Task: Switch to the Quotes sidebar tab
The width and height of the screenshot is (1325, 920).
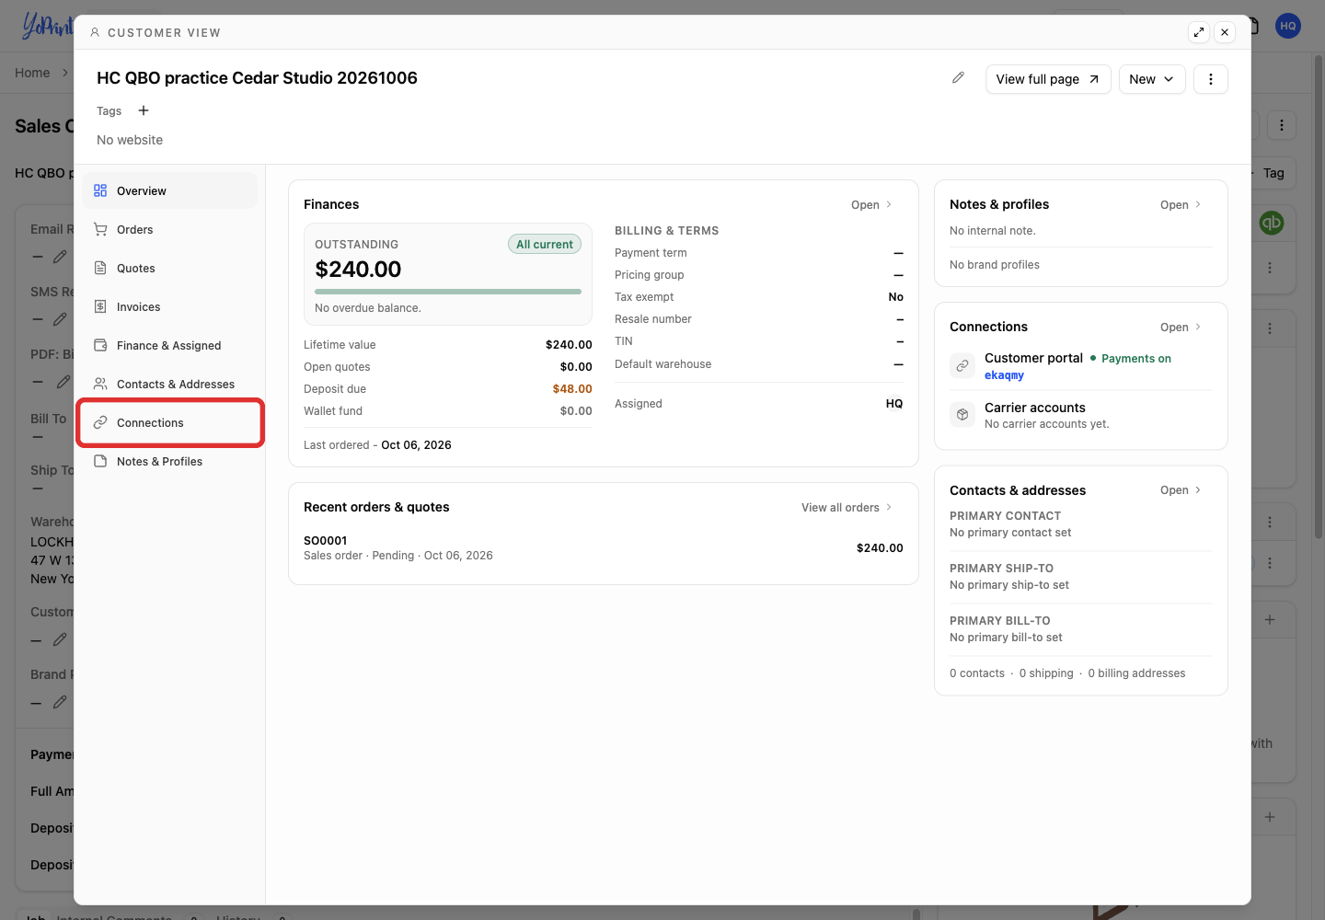Action: point(170,269)
